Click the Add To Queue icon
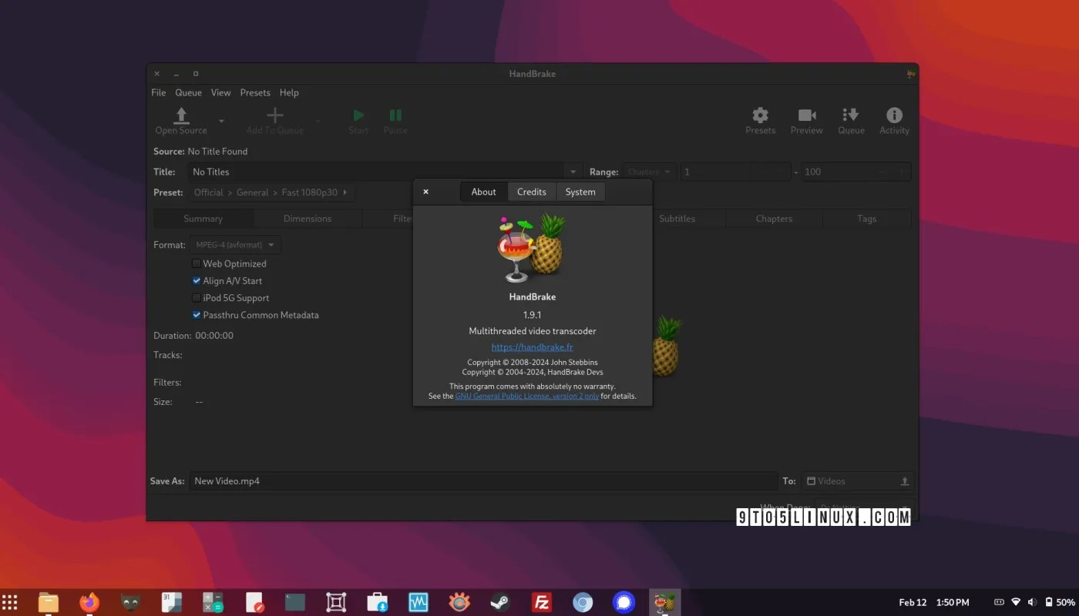The image size is (1079, 616). tap(274, 115)
